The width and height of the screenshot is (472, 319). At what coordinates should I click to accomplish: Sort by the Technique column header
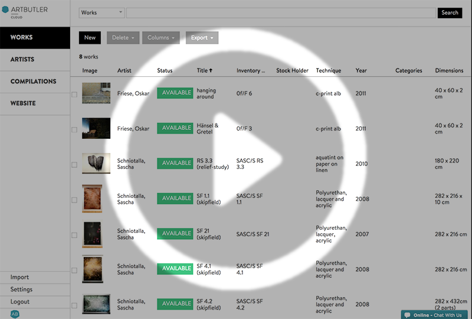(329, 70)
